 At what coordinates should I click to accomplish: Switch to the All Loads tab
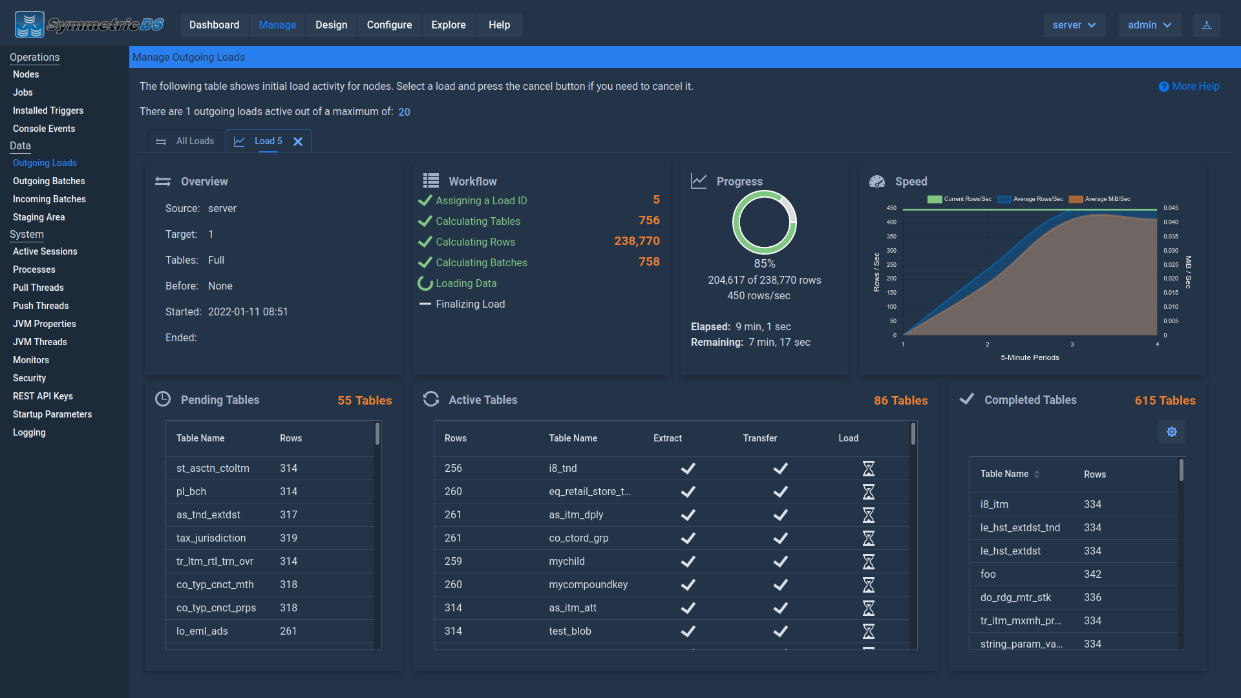186,141
